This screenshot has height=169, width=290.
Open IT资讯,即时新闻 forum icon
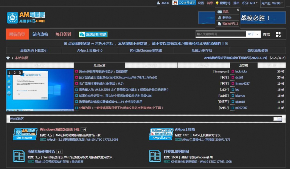tap(155, 156)
